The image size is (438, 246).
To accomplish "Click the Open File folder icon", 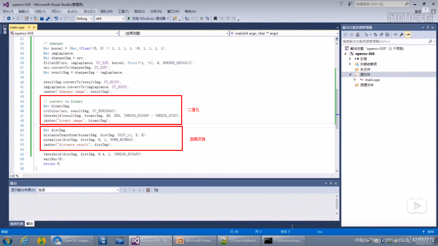I will pyautogui.click(x=36, y=19).
